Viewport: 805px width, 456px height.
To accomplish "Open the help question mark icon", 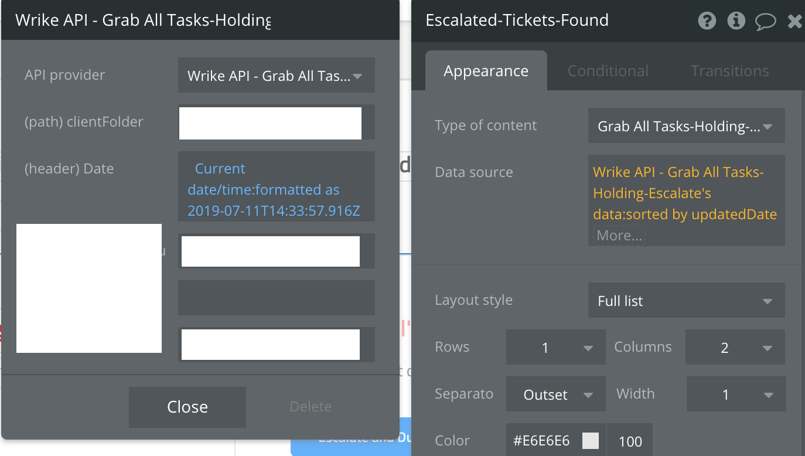I will pyautogui.click(x=708, y=21).
